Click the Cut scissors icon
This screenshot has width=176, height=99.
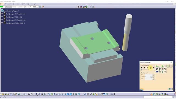[11, 94]
